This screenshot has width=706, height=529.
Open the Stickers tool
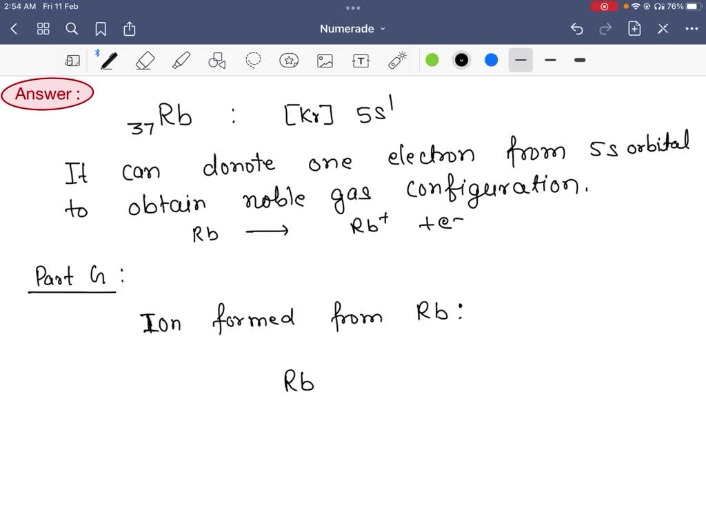click(x=289, y=61)
